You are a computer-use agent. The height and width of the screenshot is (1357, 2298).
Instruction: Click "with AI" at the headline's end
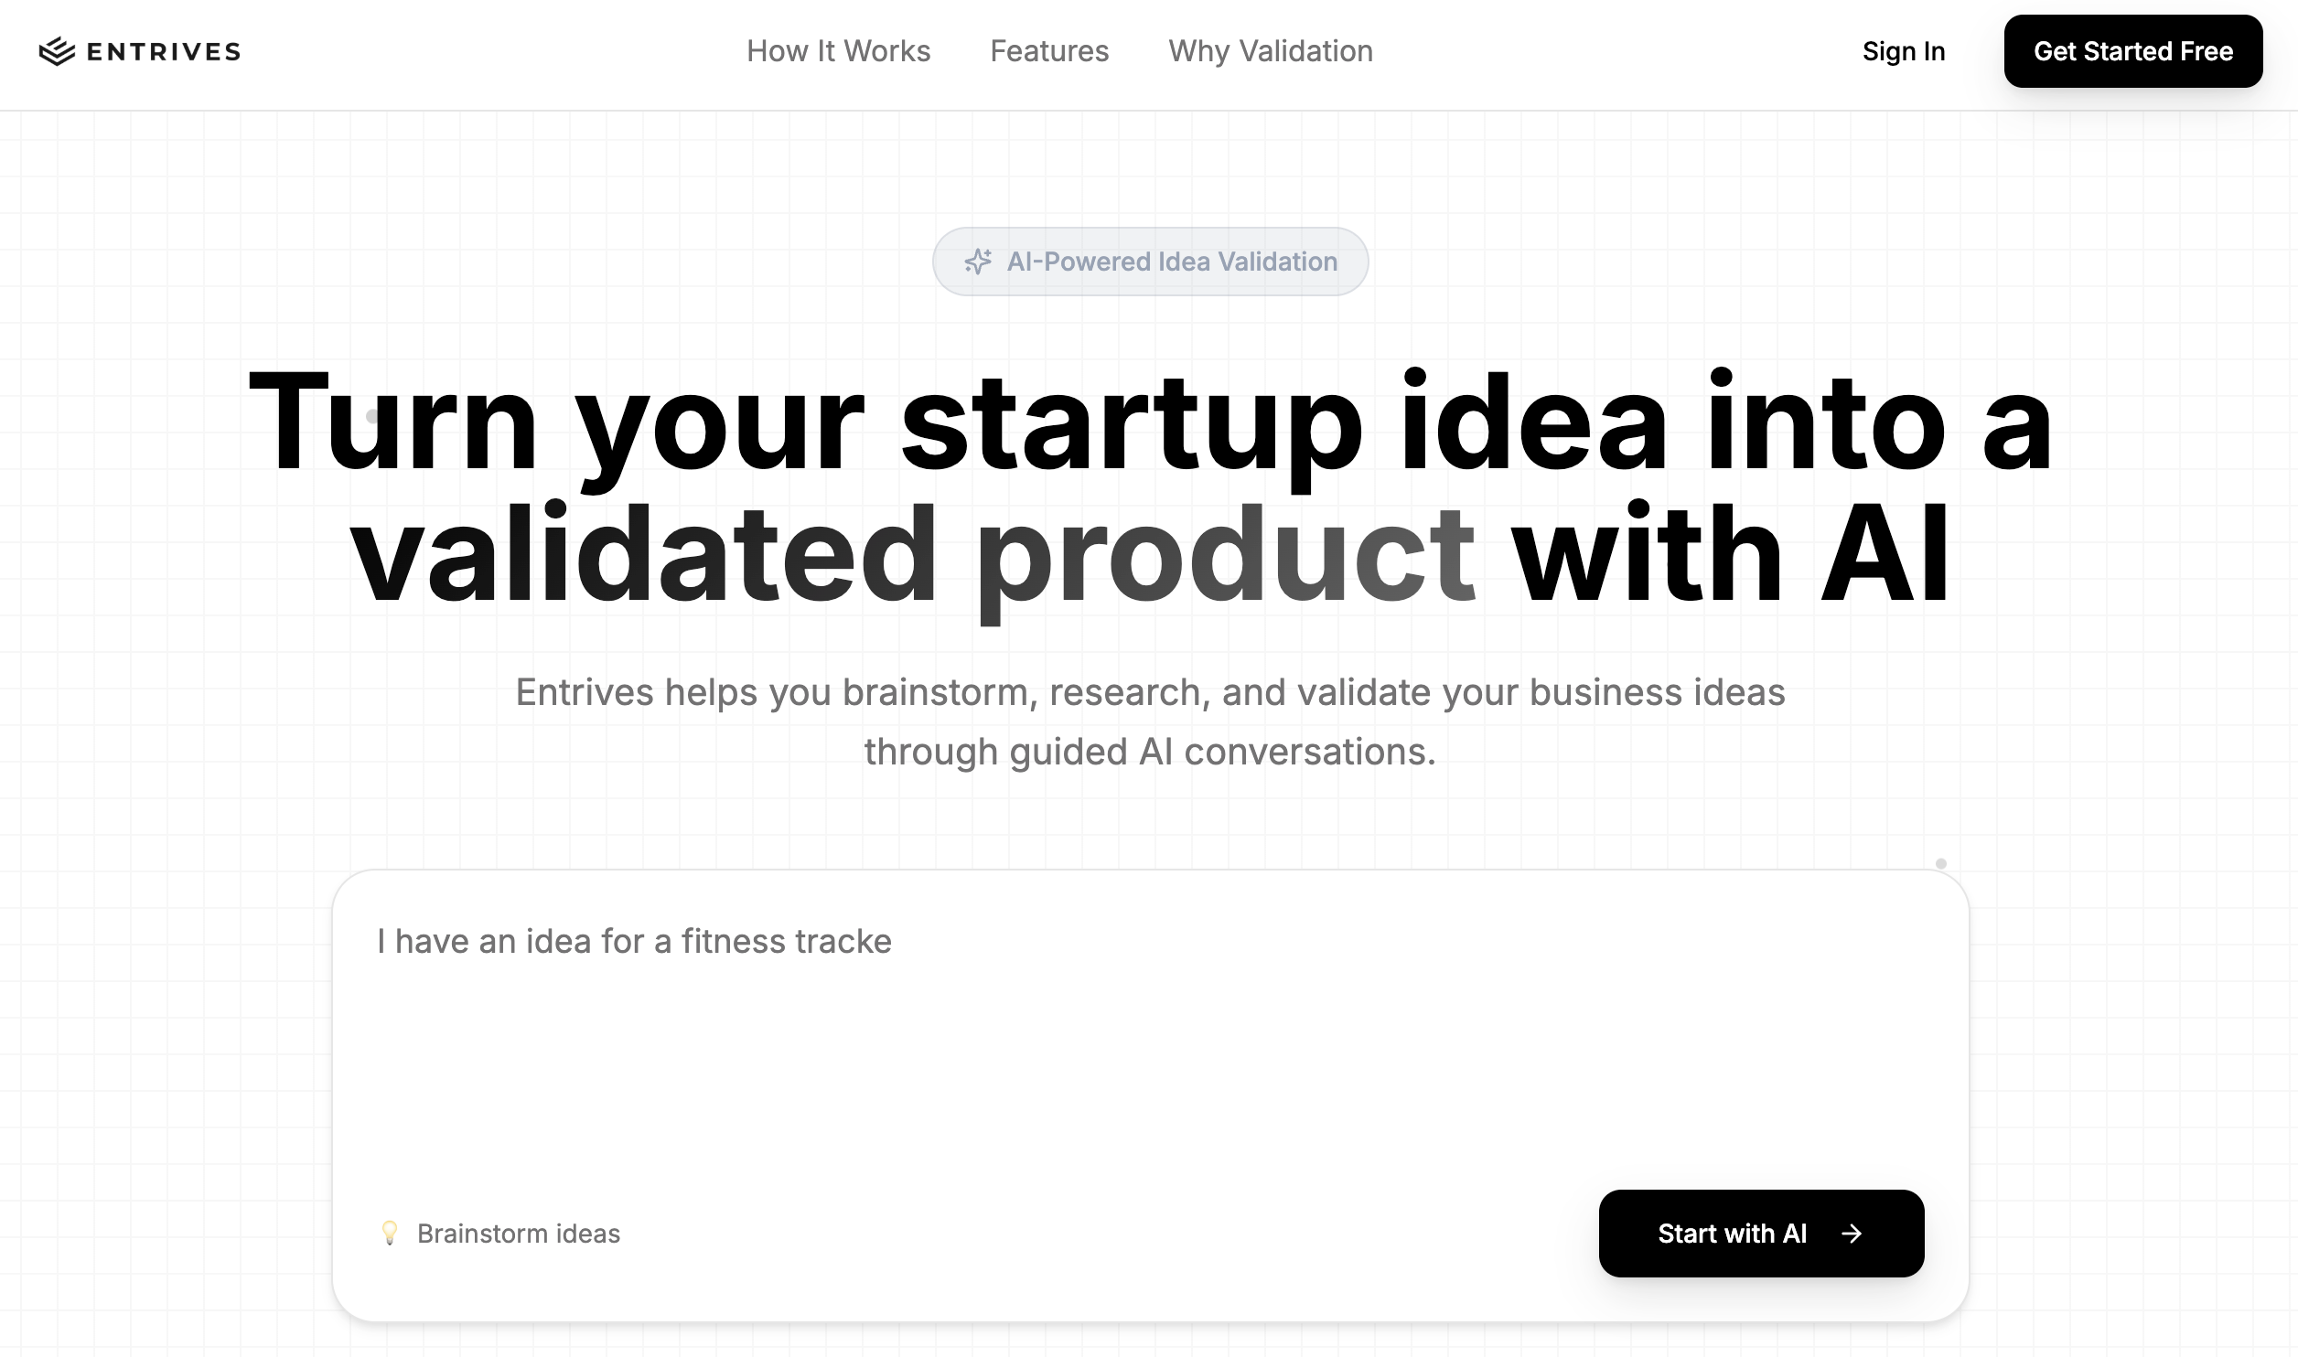click(x=1729, y=556)
